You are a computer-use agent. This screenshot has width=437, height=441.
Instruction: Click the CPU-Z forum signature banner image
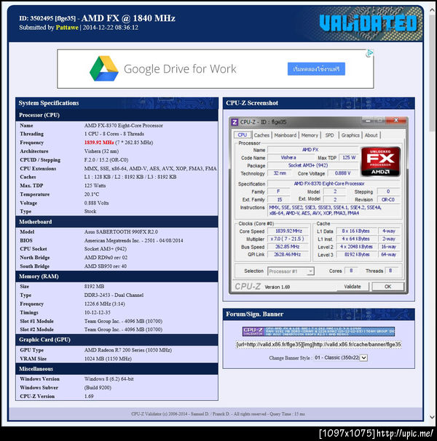point(318,331)
